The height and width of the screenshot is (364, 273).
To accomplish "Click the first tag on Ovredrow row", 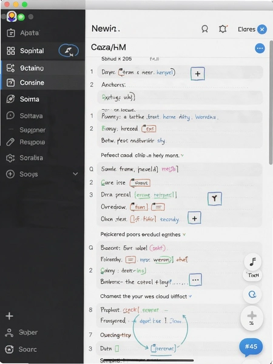I will click(139, 207).
